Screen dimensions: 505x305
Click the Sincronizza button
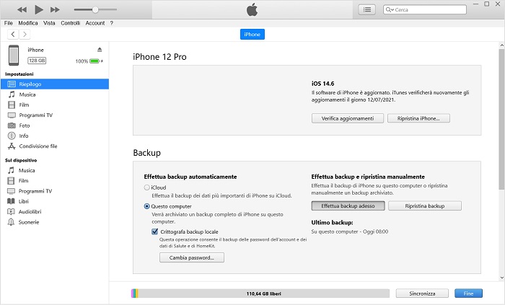(x=422, y=293)
